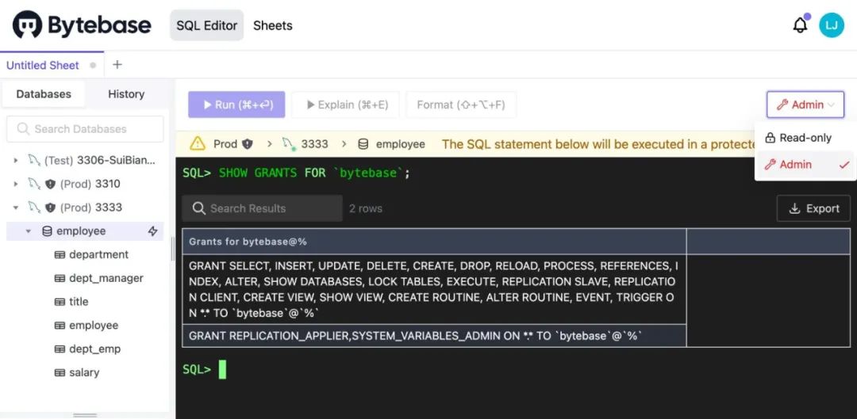Click the lock icon of Read-only option

click(x=770, y=138)
